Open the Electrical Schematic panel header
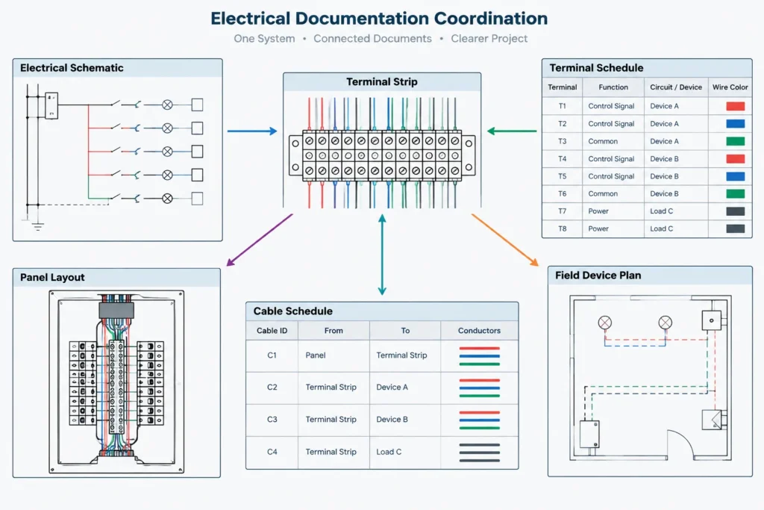This screenshot has height=510, width=764. pos(117,68)
